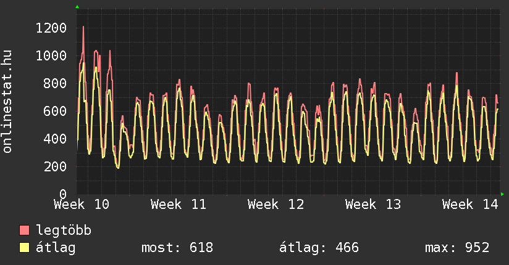
Task: Select the Week 13 axis label
Action: (x=372, y=205)
